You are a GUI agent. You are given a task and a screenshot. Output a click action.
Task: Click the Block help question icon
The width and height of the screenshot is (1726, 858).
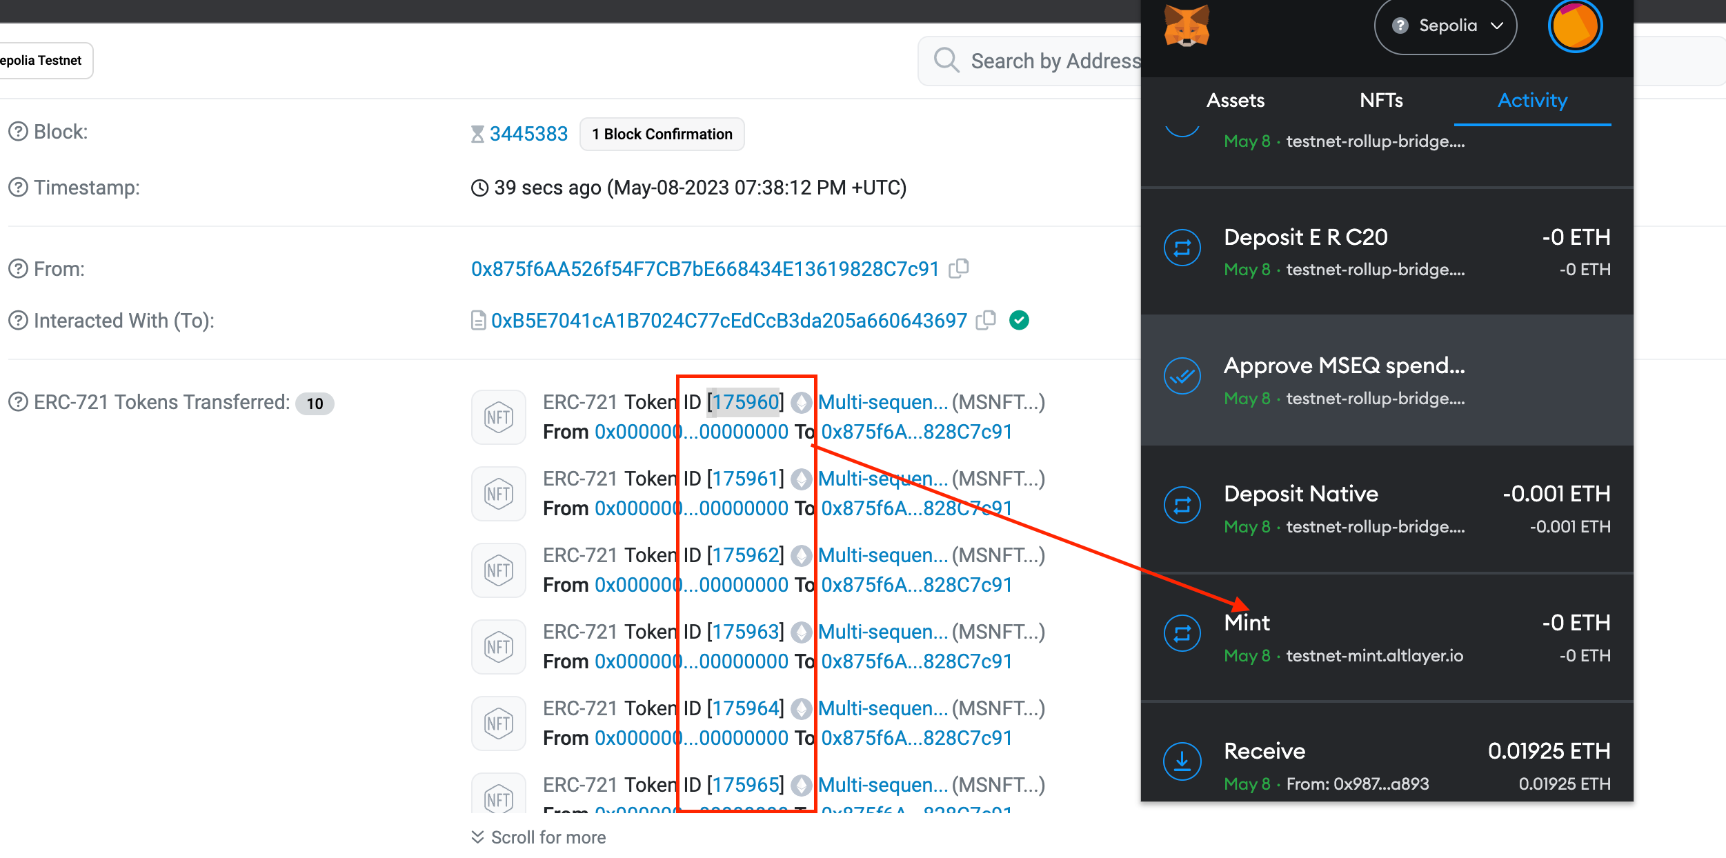(18, 132)
